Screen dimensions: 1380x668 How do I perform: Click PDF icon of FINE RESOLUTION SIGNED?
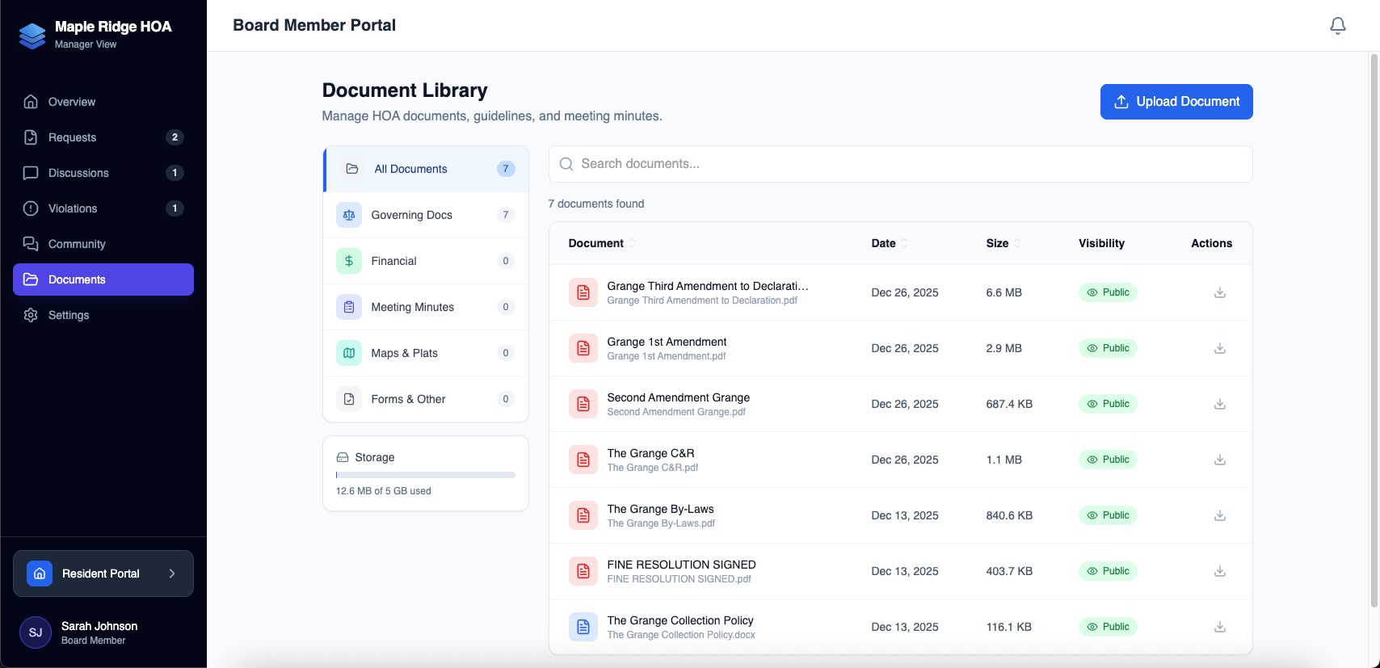tap(583, 571)
